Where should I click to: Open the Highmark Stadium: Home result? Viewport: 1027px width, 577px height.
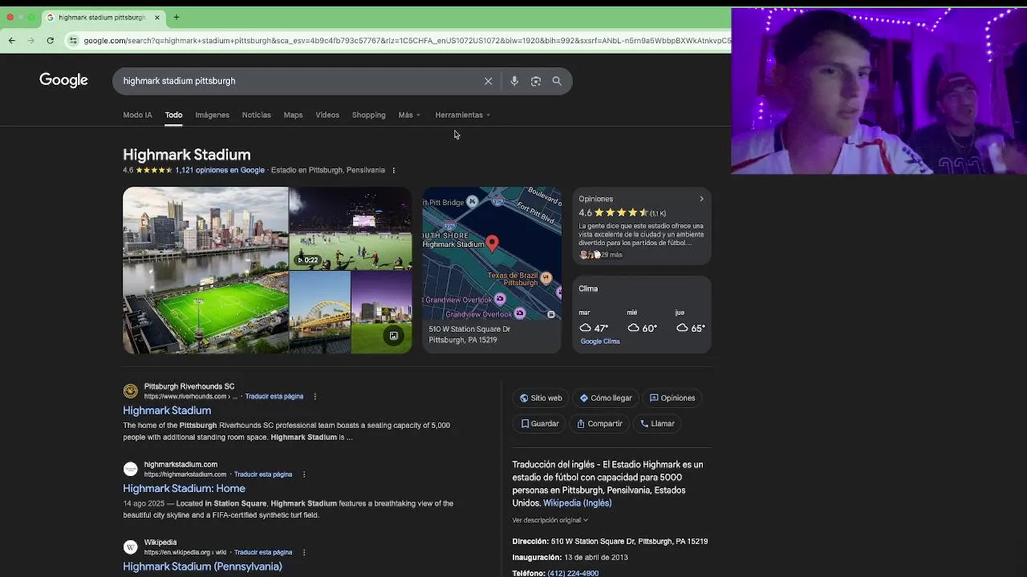pyautogui.click(x=184, y=488)
